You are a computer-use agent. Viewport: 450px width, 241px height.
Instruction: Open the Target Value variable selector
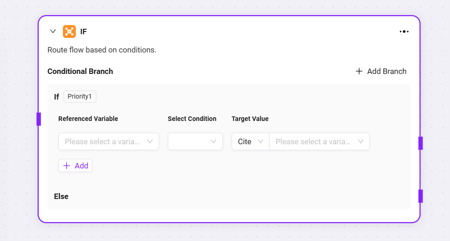point(320,141)
